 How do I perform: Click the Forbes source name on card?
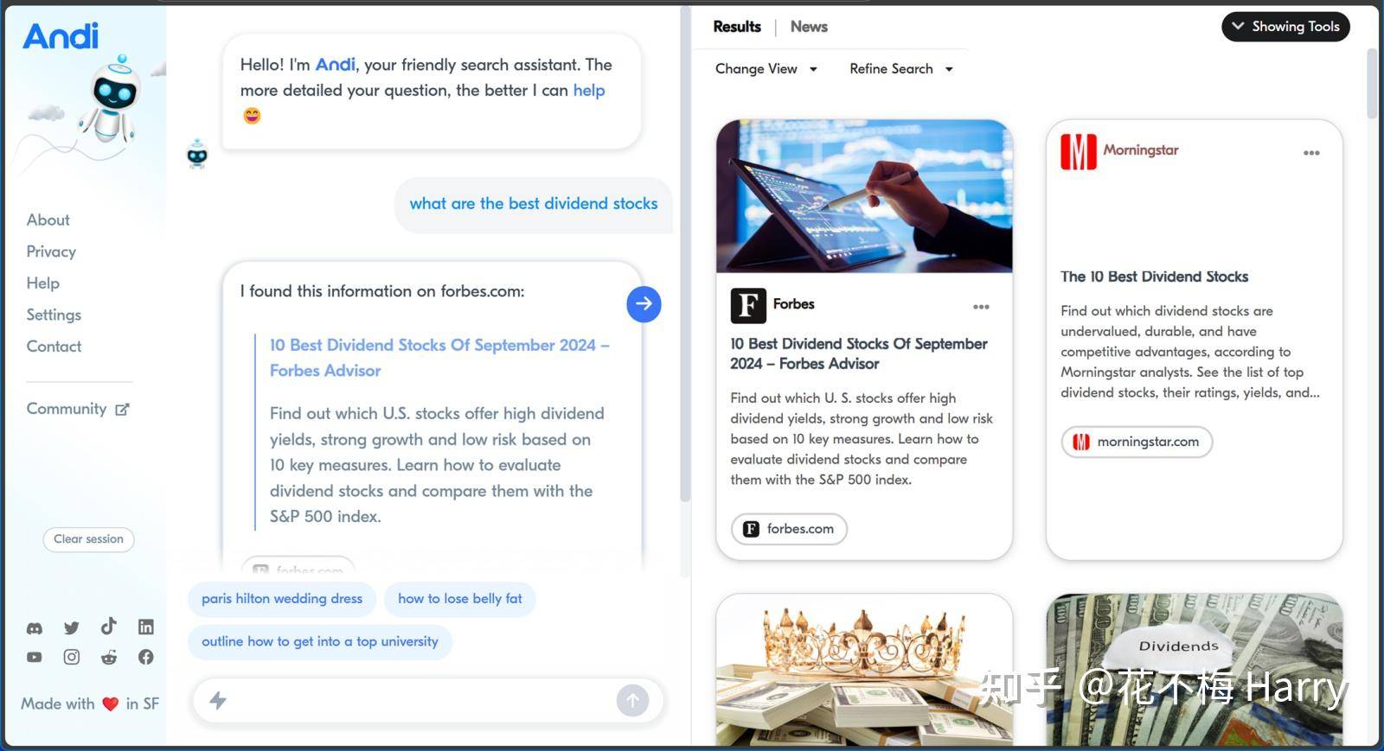coord(793,304)
